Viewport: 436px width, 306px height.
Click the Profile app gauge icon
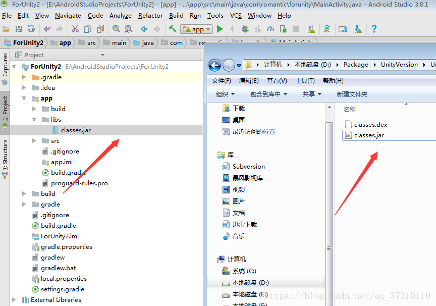[x=270, y=29]
